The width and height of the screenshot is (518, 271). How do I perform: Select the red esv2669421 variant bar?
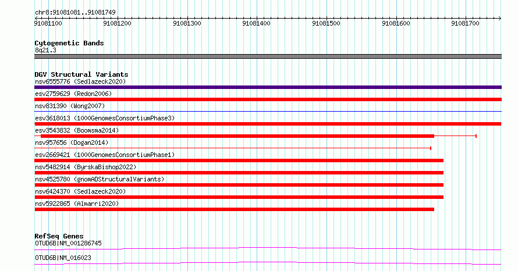[x=239, y=161]
